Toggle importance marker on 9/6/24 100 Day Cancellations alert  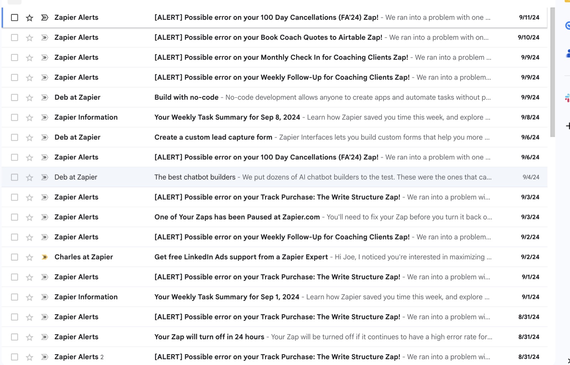point(45,157)
